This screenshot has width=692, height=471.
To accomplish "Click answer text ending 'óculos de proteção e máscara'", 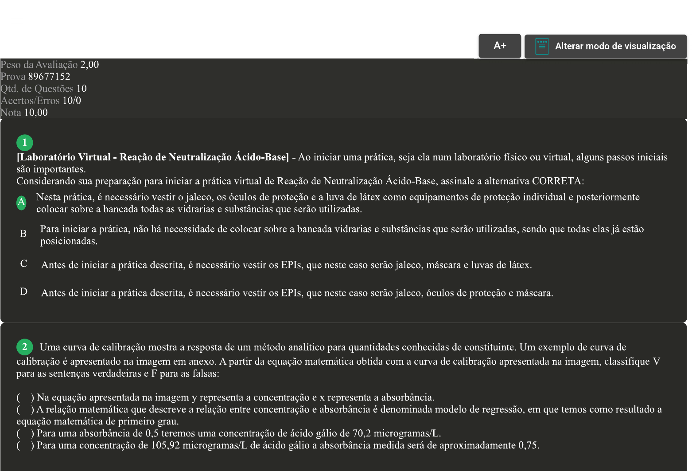I will (x=297, y=293).
